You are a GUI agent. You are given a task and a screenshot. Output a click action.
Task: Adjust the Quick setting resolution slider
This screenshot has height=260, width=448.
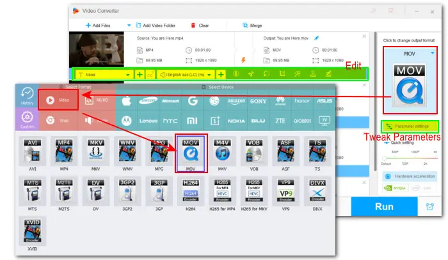coord(410,158)
